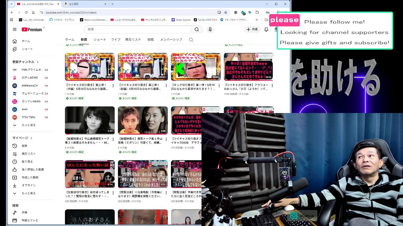Switch to the 再生リスト channel tab
The image size is (403, 226).
pyautogui.click(x=133, y=40)
